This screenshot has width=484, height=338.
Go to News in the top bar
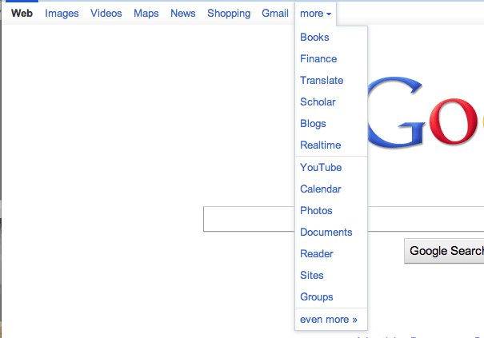pos(183,14)
